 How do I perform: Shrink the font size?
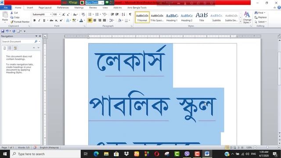click(68, 14)
